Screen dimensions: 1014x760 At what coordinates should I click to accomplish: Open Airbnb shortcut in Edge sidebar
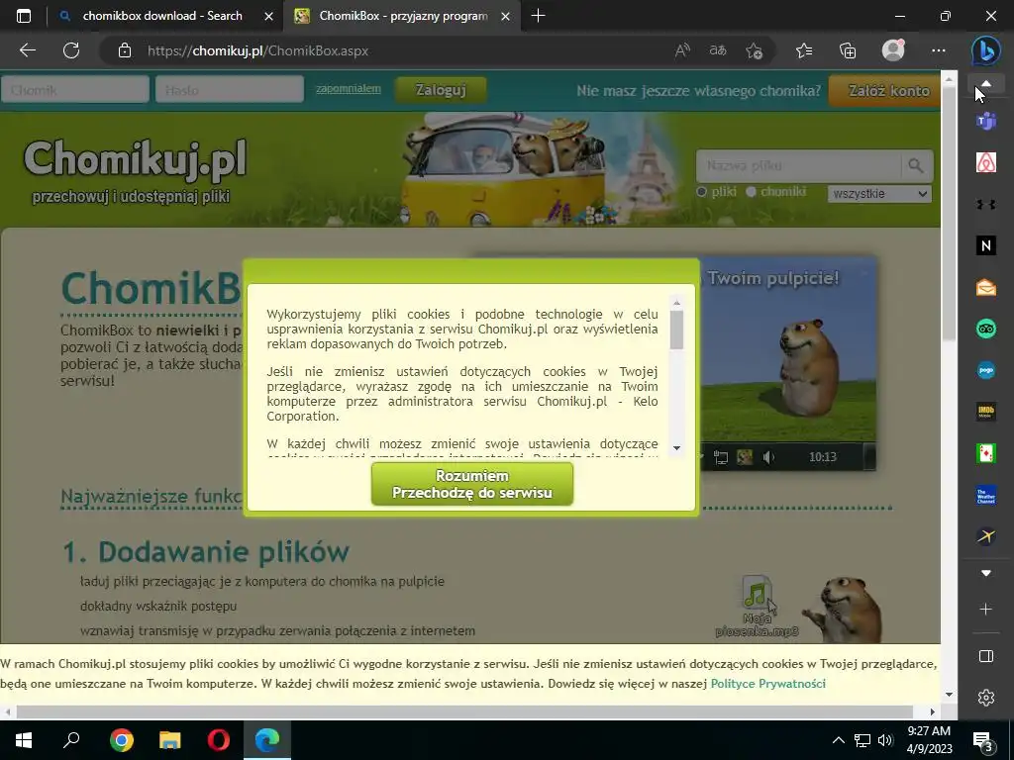pyautogui.click(x=986, y=162)
